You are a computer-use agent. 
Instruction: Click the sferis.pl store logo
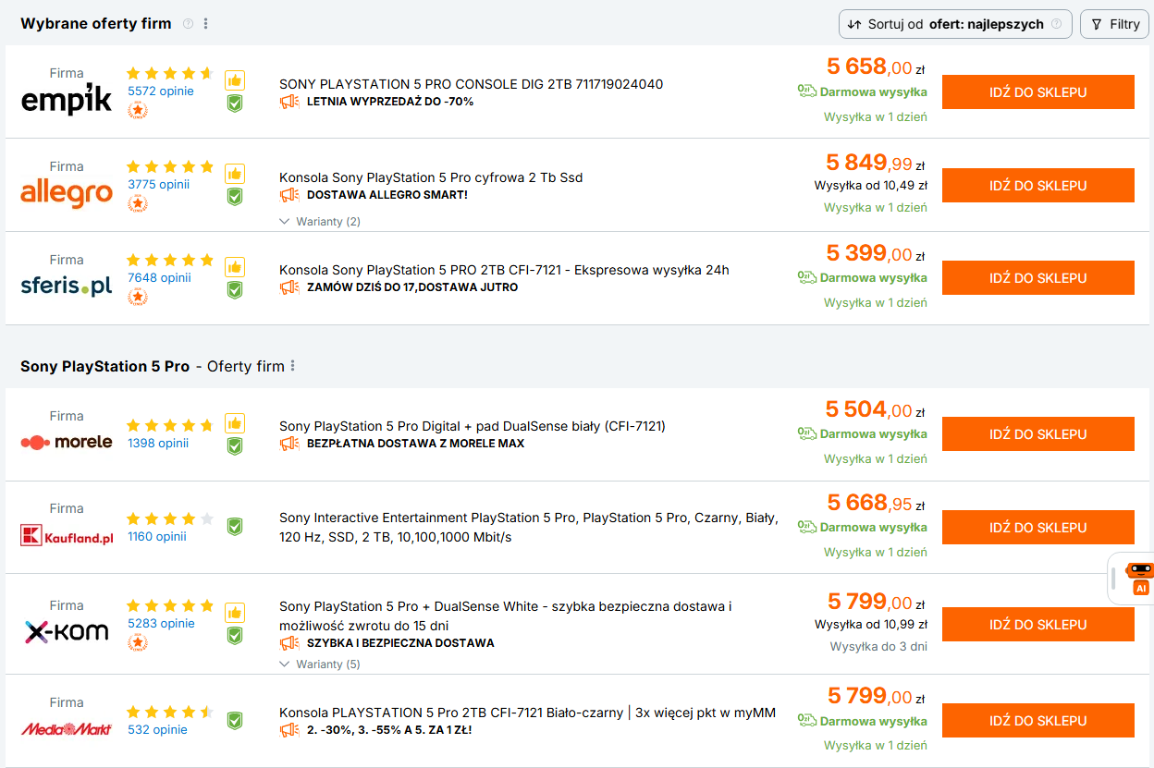[66, 286]
